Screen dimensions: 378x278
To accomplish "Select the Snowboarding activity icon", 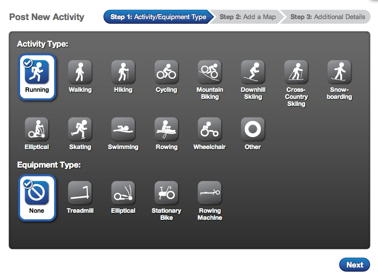I will click(339, 72).
